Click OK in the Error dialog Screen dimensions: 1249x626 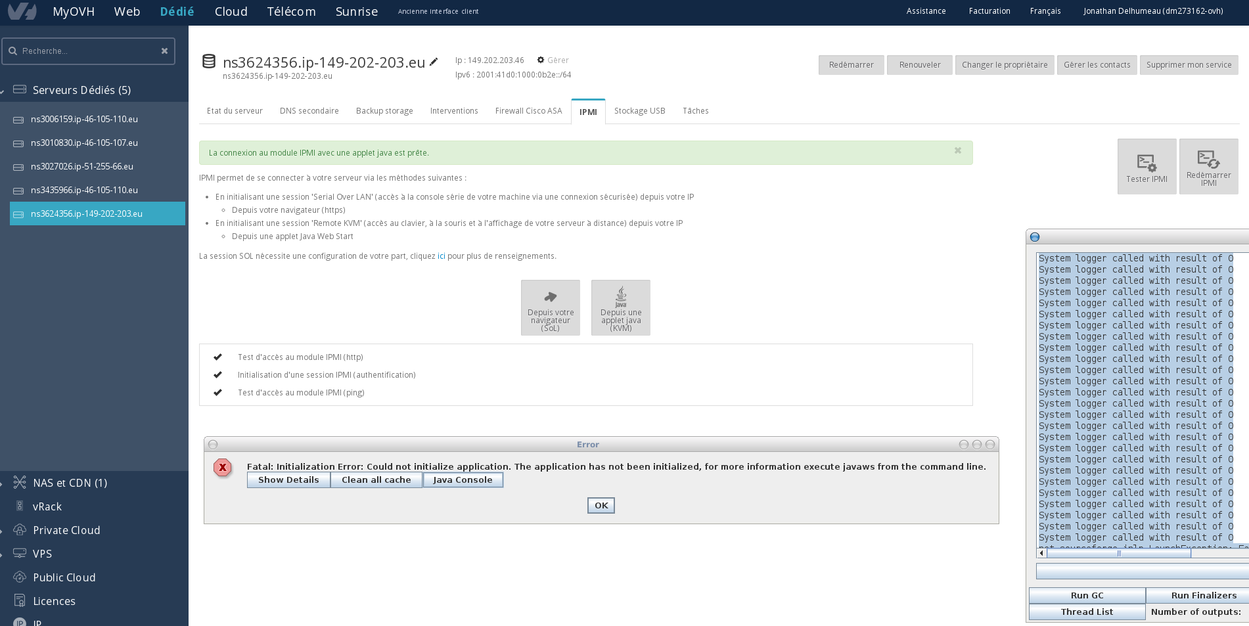click(x=601, y=506)
